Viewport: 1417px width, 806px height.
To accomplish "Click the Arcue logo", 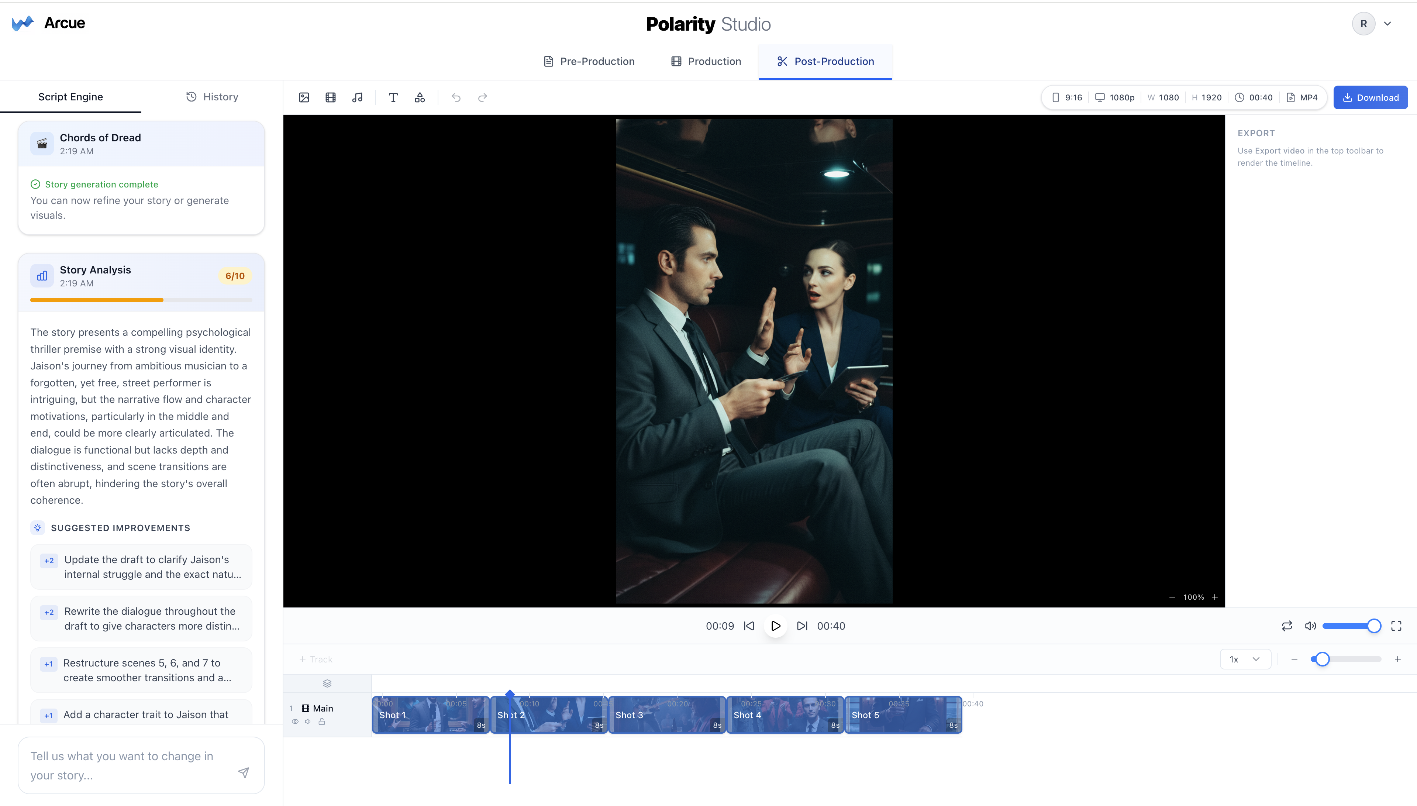I will (x=48, y=23).
